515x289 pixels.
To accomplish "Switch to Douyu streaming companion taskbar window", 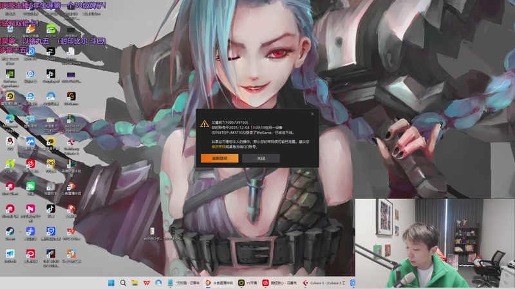I will [220, 283].
